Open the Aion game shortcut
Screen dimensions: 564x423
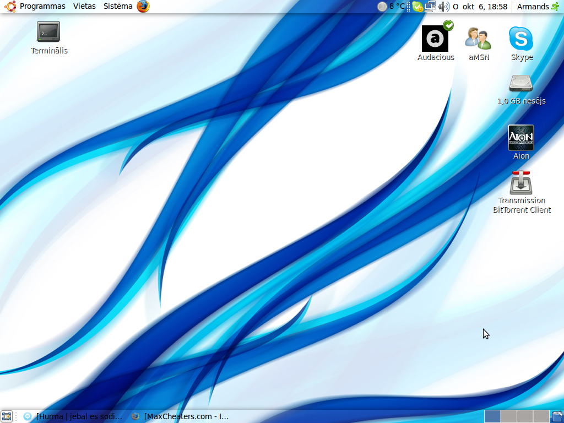521,138
